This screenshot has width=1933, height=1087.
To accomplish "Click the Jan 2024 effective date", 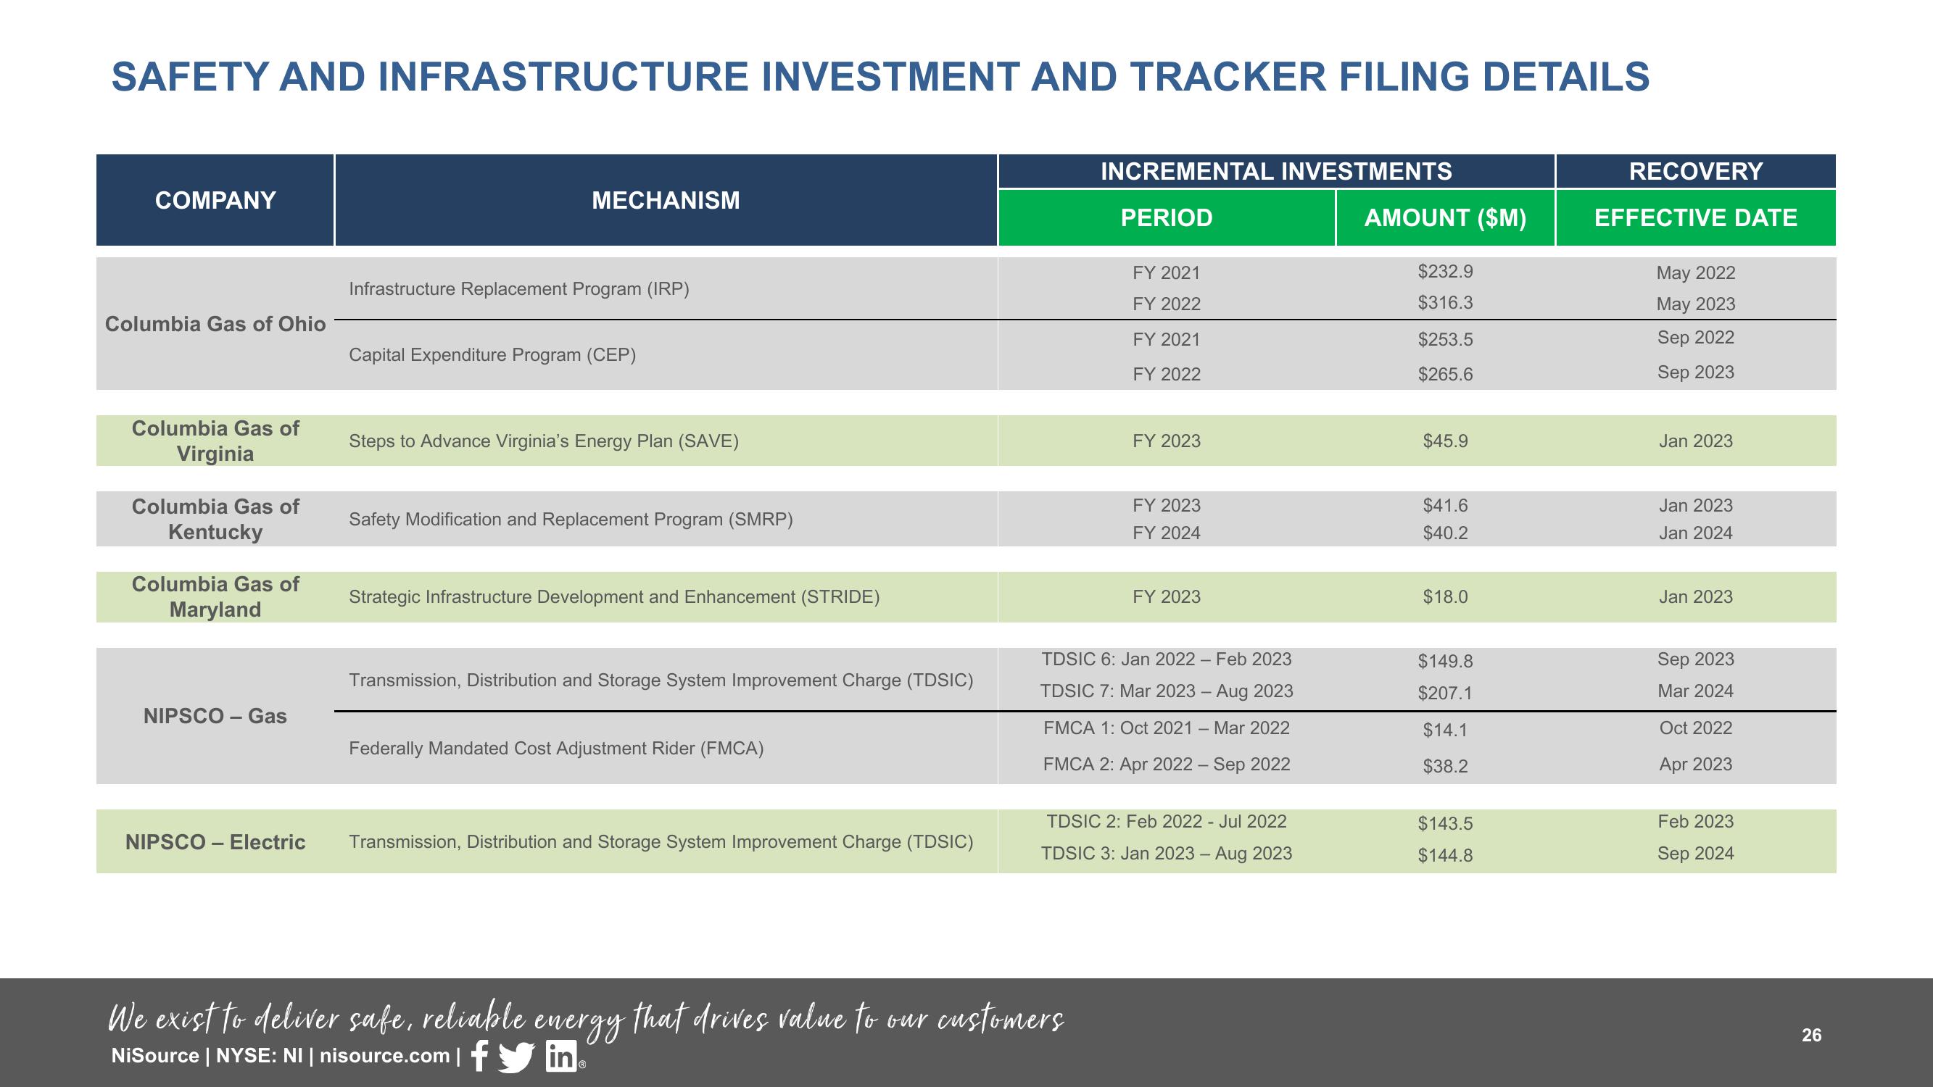I will [x=1696, y=533].
